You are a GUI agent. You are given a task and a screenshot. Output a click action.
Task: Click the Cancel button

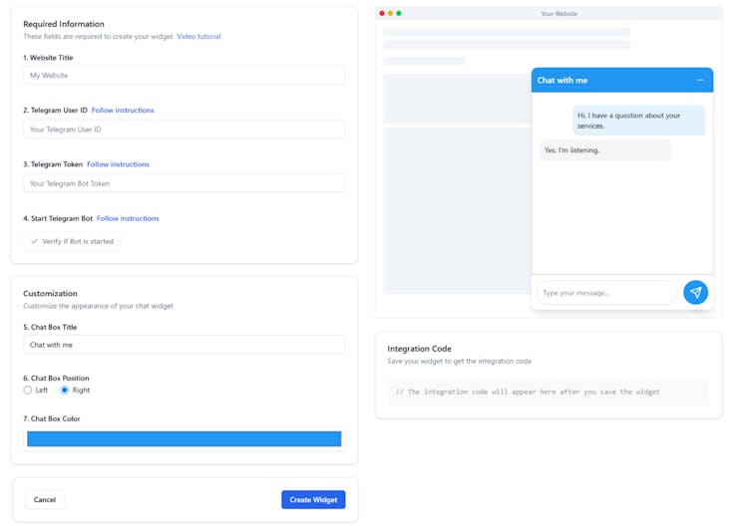[45, 499]
